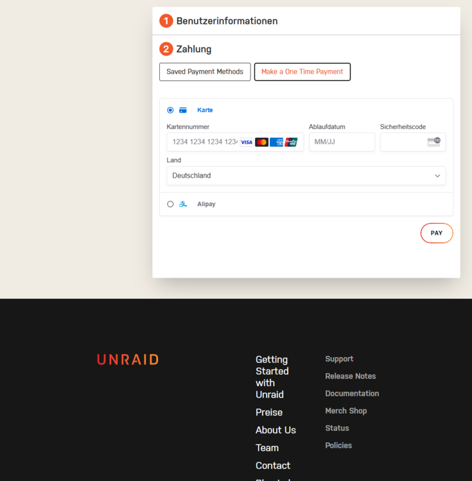
Task: Click the PAY button
Action: tap(437, 233)
